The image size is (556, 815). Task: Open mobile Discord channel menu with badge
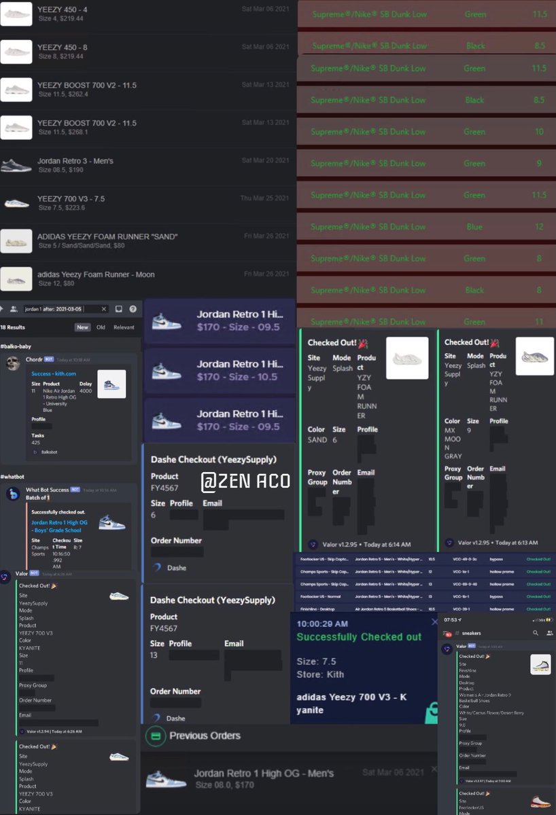[448, 633]
